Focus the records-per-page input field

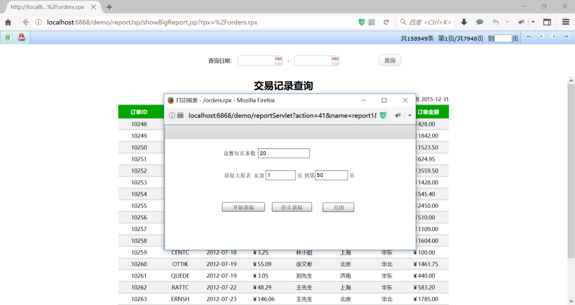point(283,153)
